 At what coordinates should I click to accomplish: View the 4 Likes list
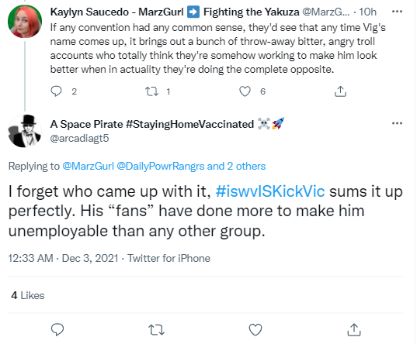(x=28, y=295)
